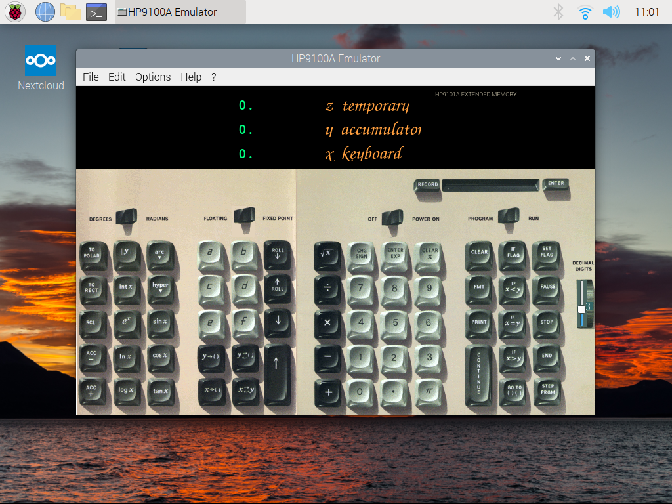This screenshot has width=672, height=504.
Task: Click the x exchange y key
Action: point(246,391)
